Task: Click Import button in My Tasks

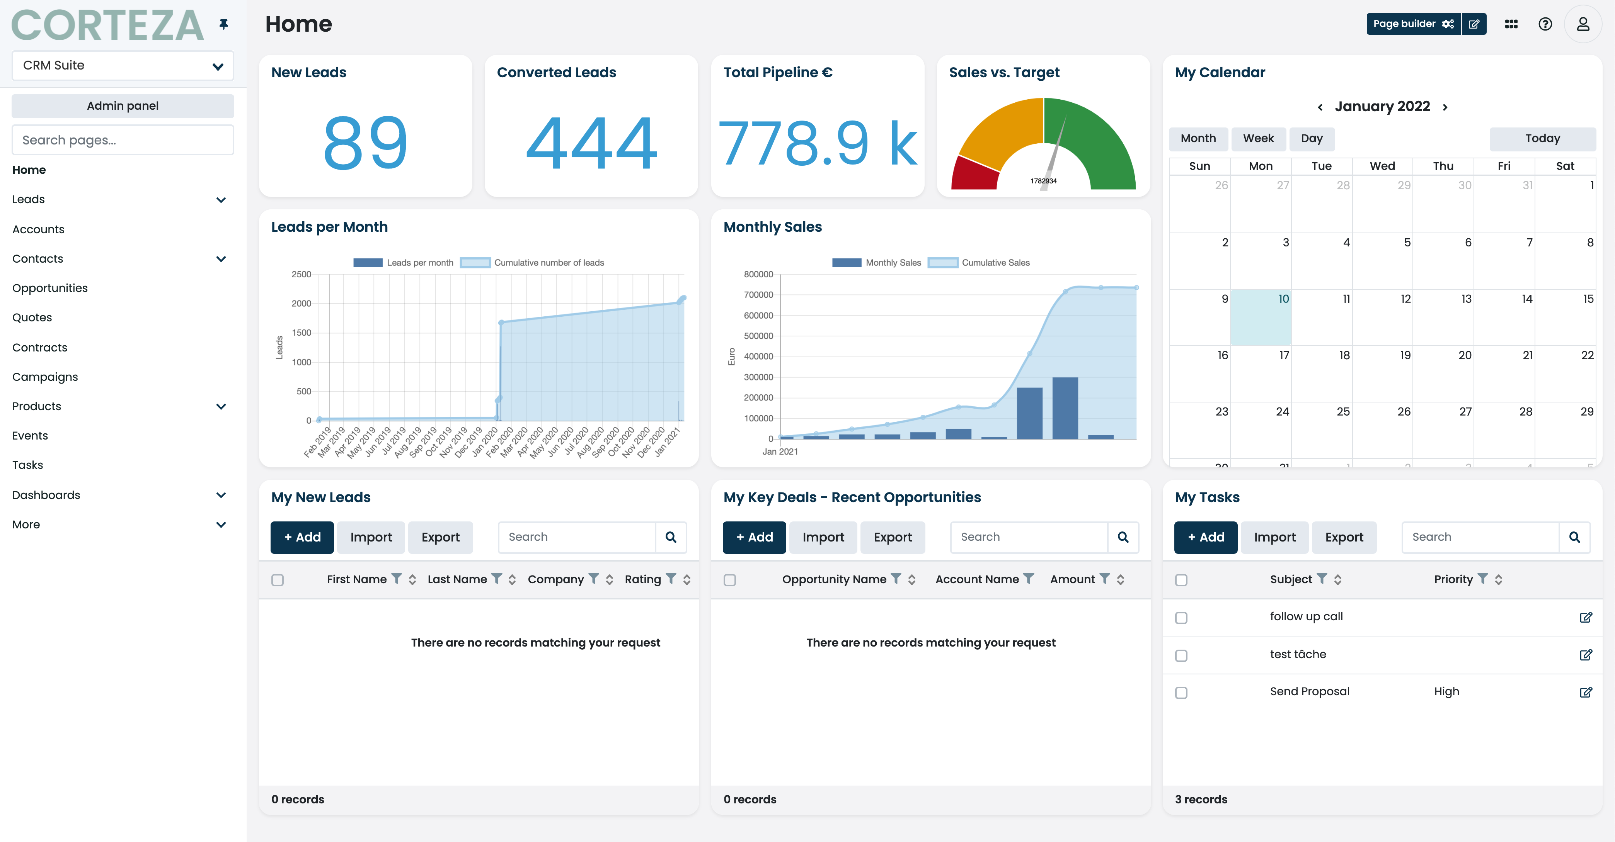Action: [1275, 536]
